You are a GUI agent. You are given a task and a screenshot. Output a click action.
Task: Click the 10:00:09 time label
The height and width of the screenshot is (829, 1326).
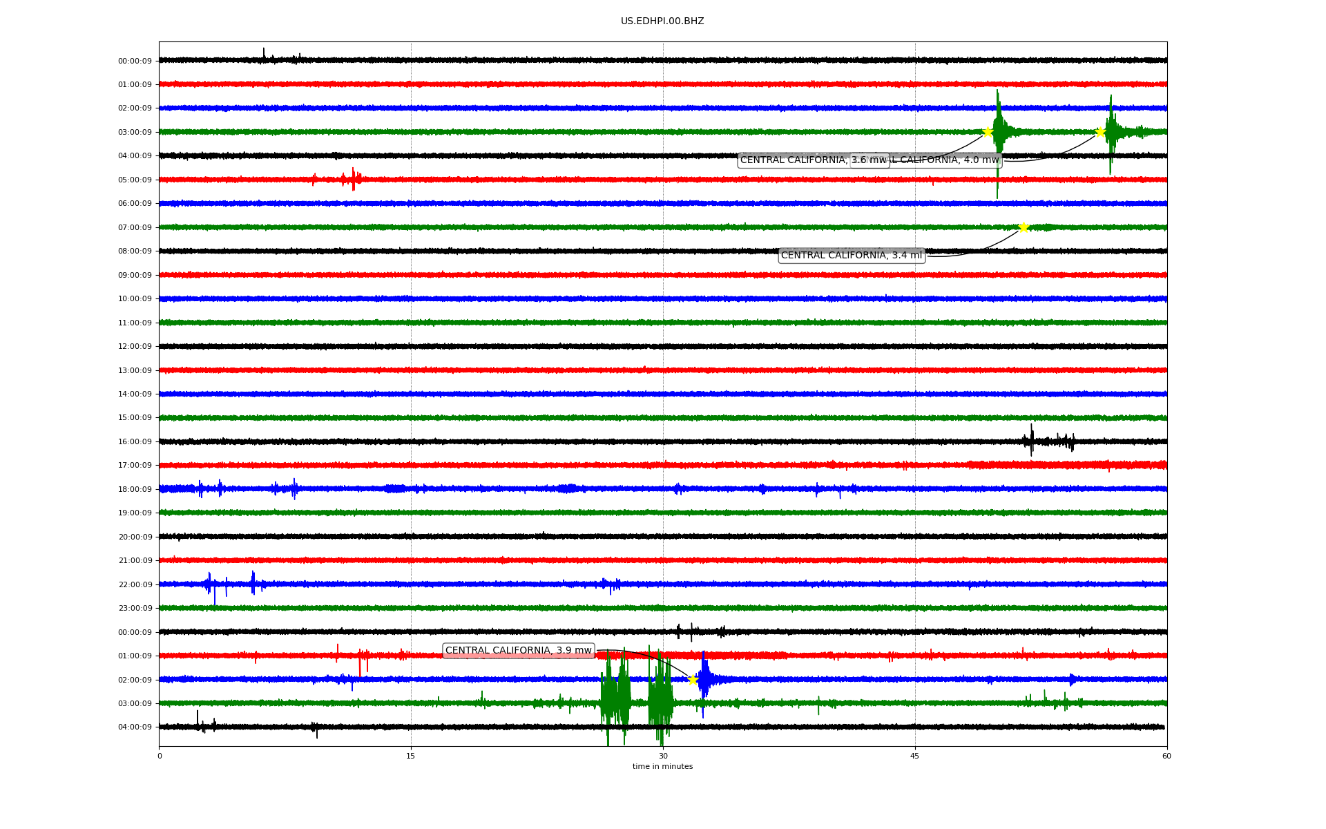coord(135,299)
